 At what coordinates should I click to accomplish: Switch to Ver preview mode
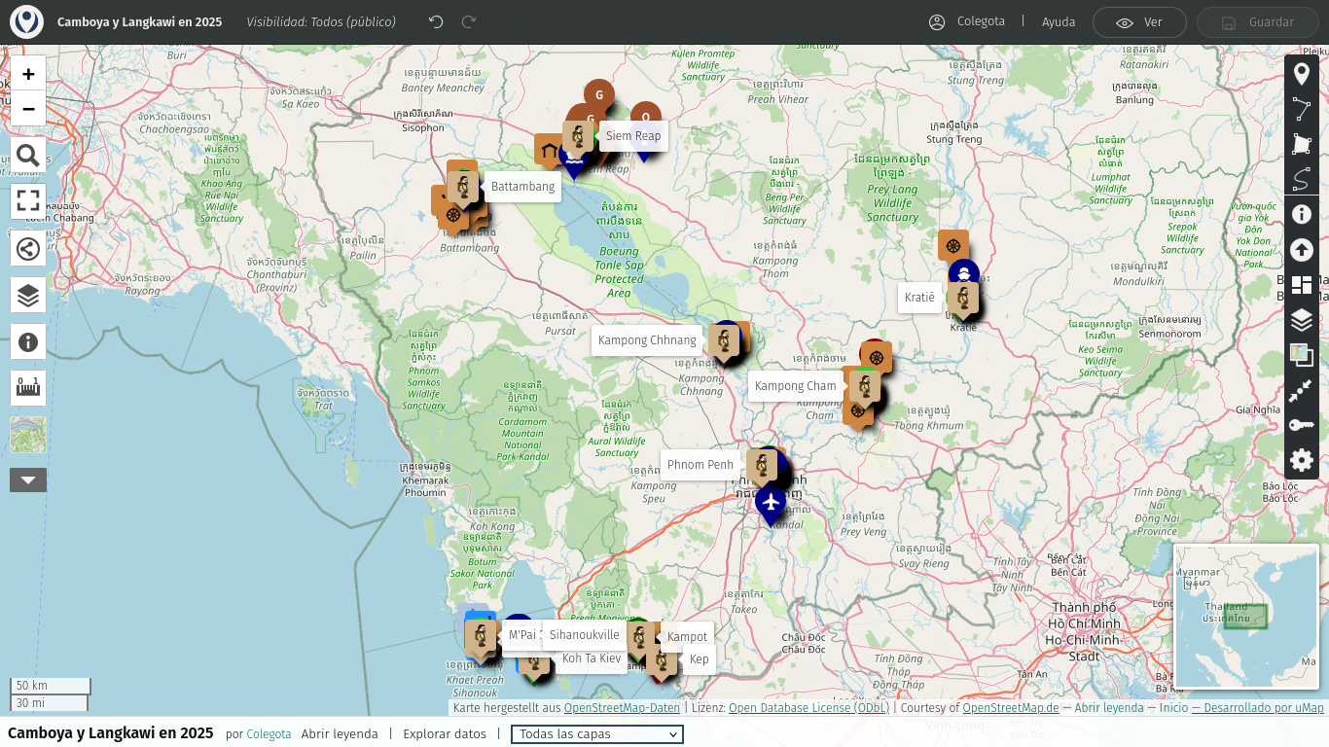1139,22
